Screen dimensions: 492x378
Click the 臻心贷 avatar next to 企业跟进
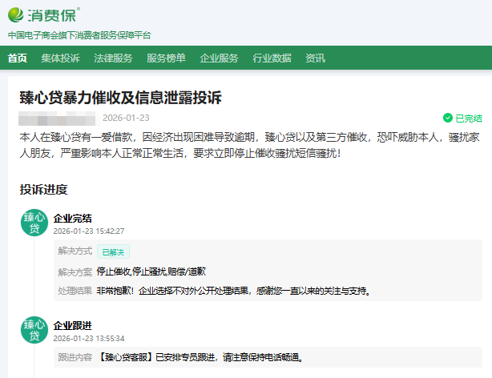click(34, 330)
